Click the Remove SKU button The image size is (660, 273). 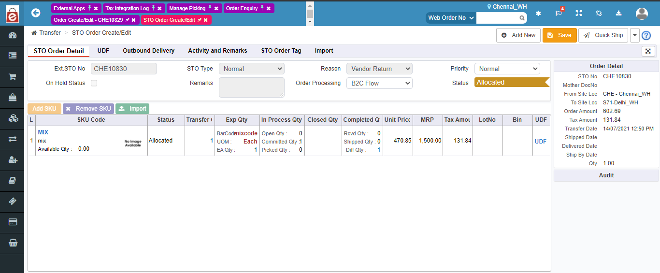point(88,109)
